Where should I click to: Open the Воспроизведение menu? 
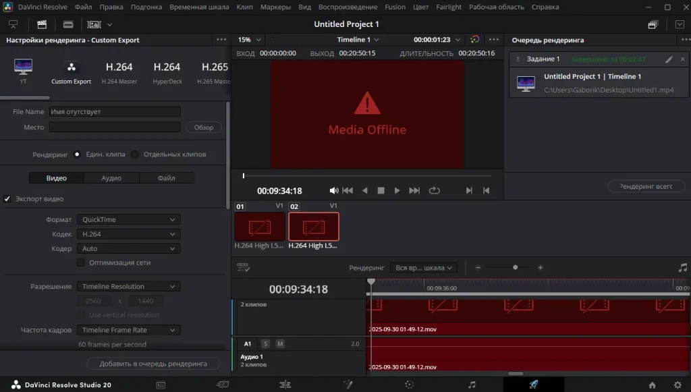[x=348, y=7]
